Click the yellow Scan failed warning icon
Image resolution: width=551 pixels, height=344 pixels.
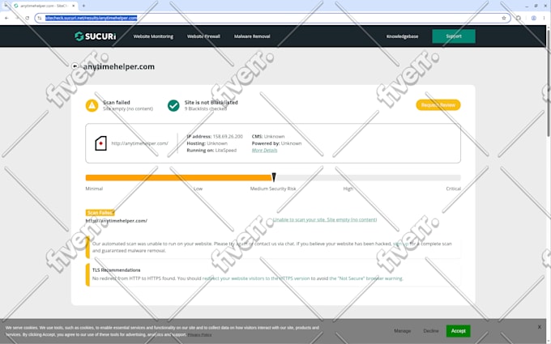coord(92,105)
